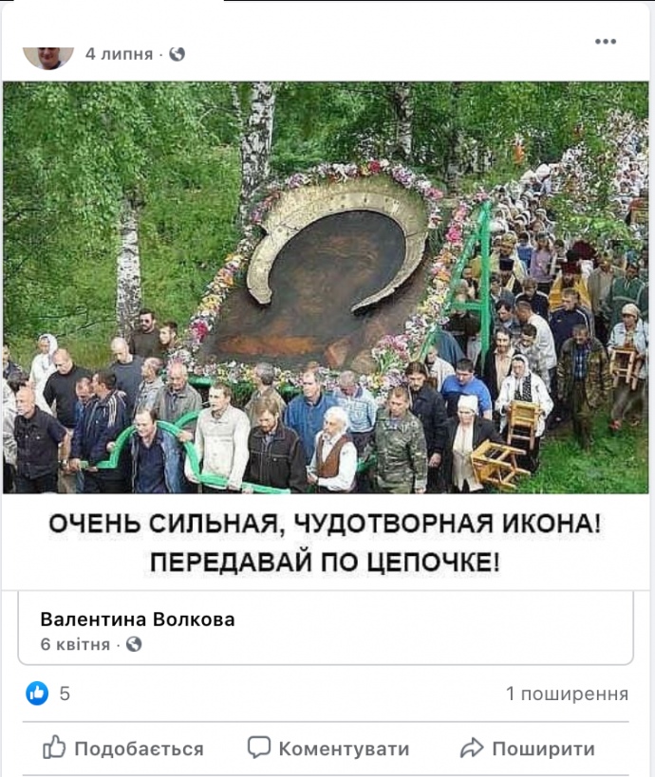Screen dimensions: 655x777
Task: Like the post with Подобається
Action: point(123,748)
